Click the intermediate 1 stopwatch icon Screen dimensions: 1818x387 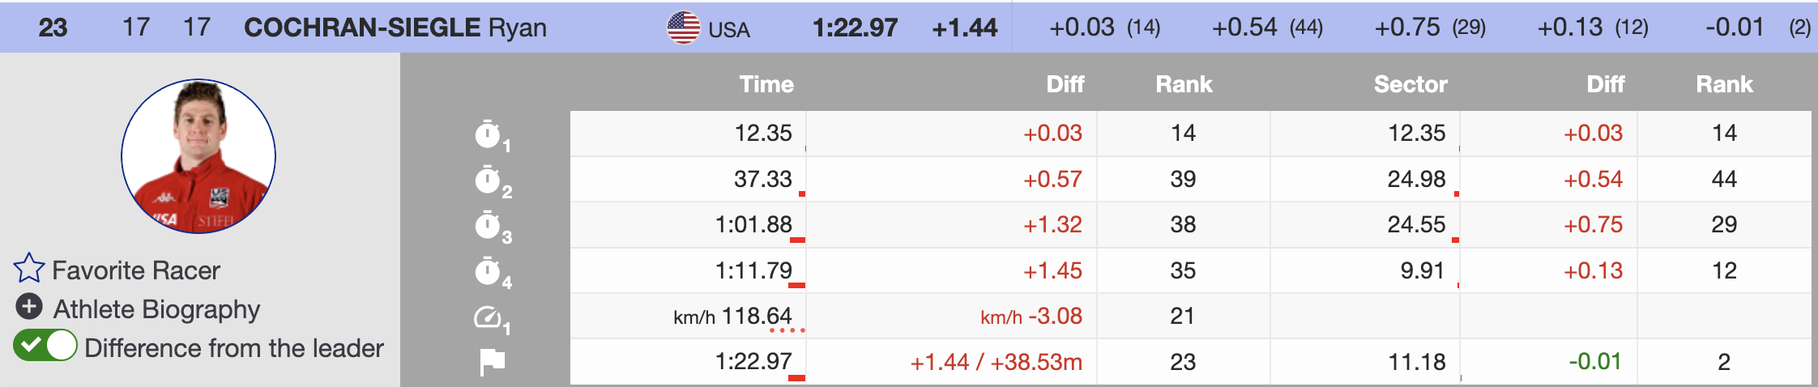click(488, 134)
